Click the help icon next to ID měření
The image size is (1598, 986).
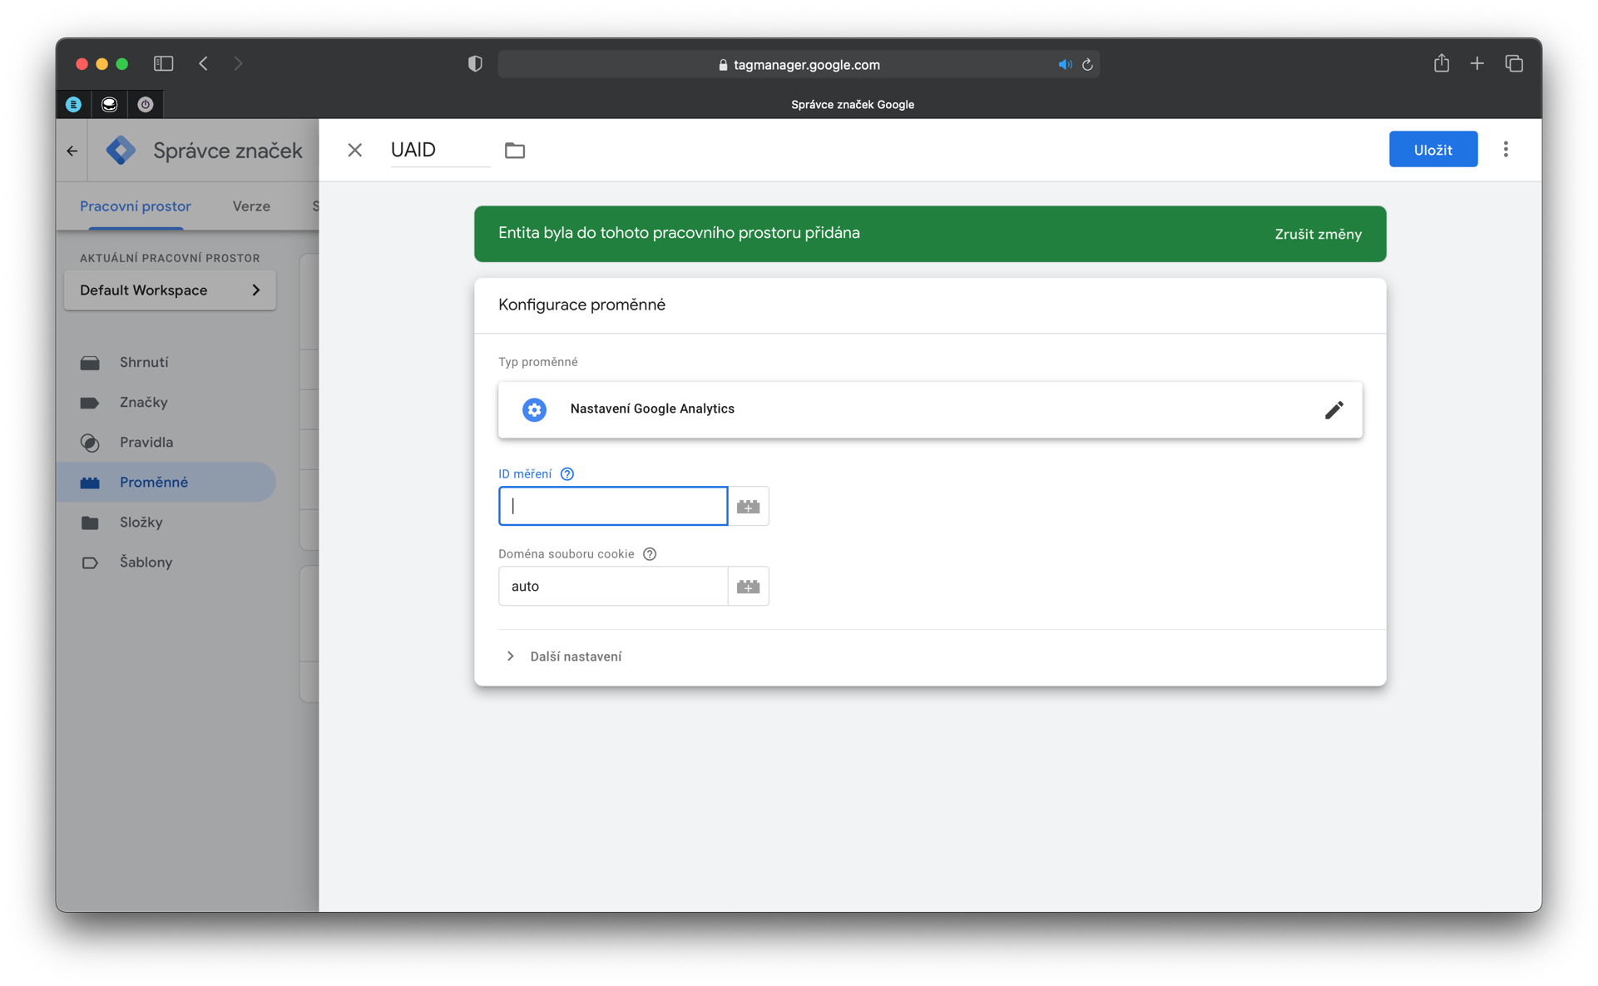567,474
